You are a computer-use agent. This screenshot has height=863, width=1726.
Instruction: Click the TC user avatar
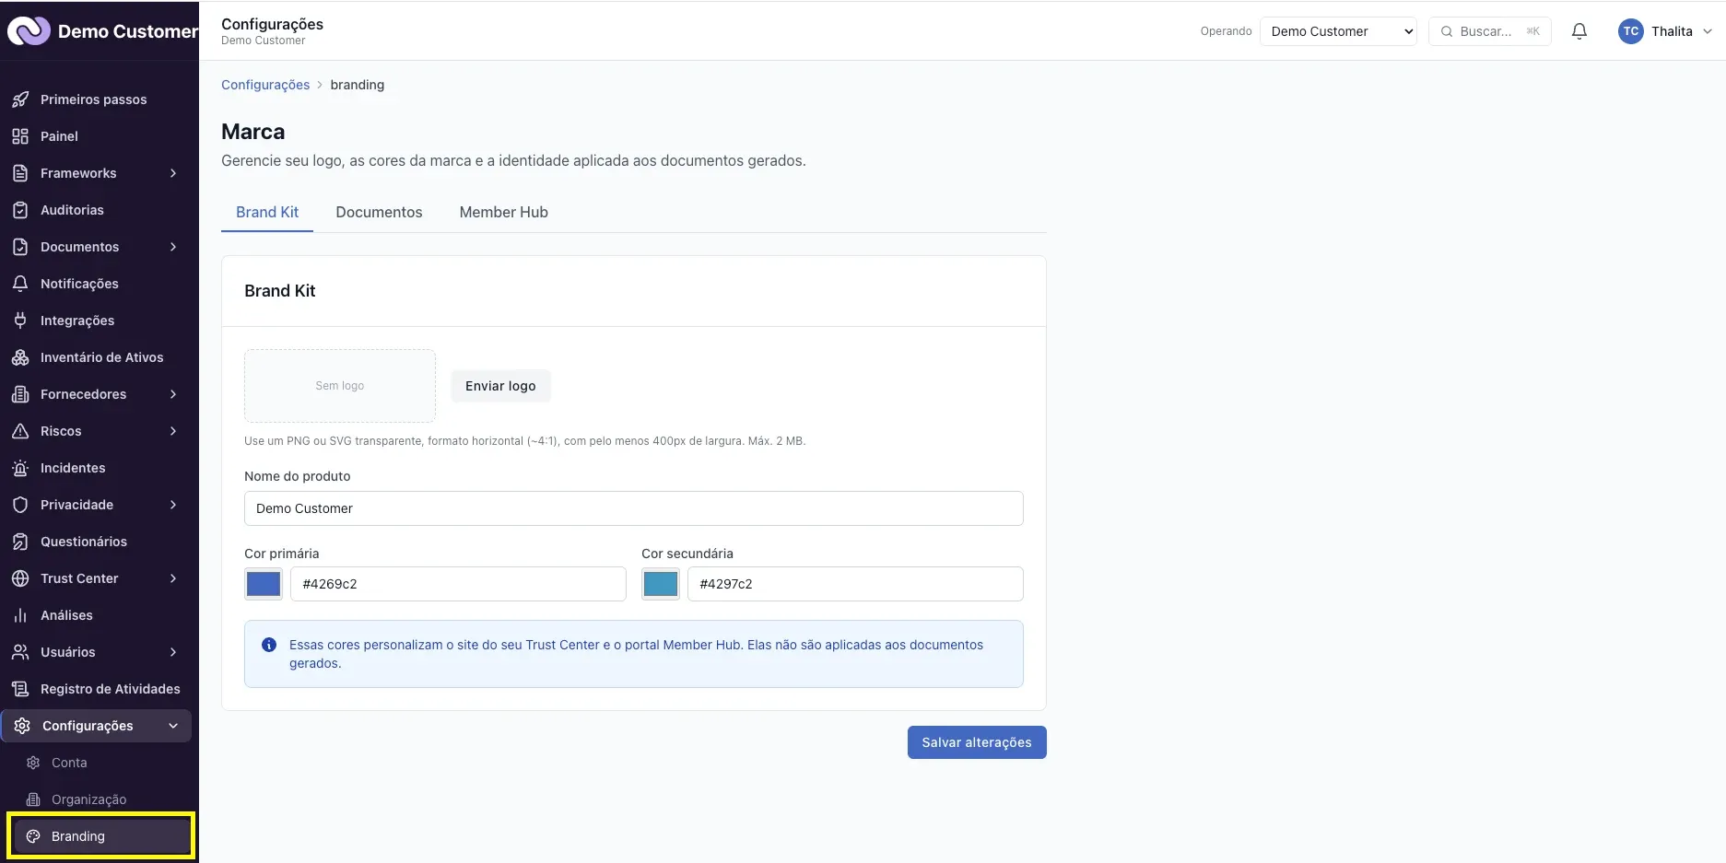tap(1631, 31)
